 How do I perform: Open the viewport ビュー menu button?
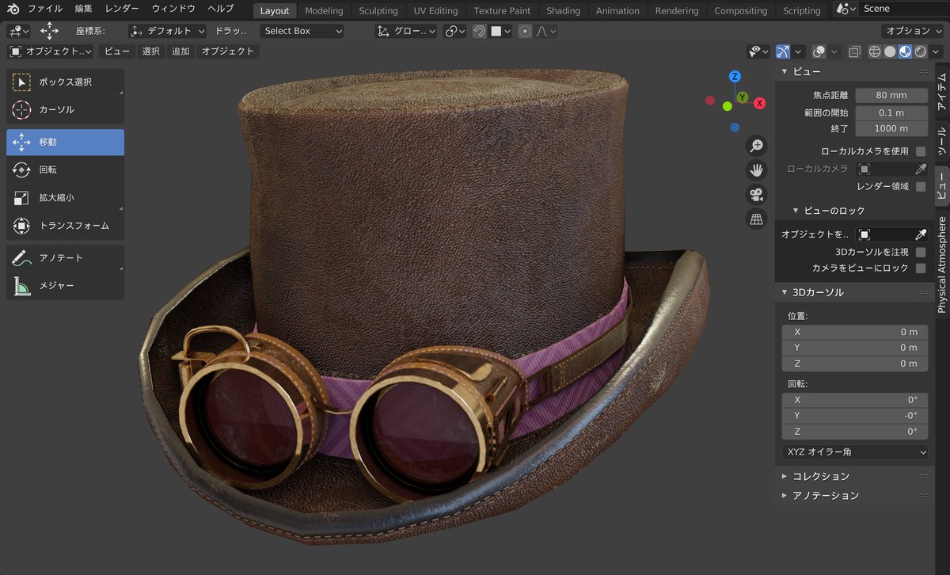coord(117,51)
